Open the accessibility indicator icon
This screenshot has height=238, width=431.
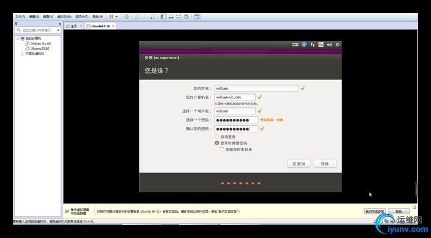[x=304, y=45]
